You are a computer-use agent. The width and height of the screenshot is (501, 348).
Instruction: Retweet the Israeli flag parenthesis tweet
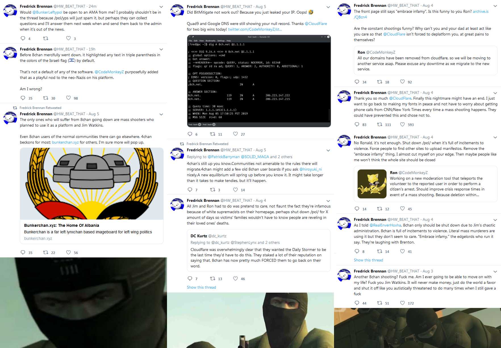(45, 98)
